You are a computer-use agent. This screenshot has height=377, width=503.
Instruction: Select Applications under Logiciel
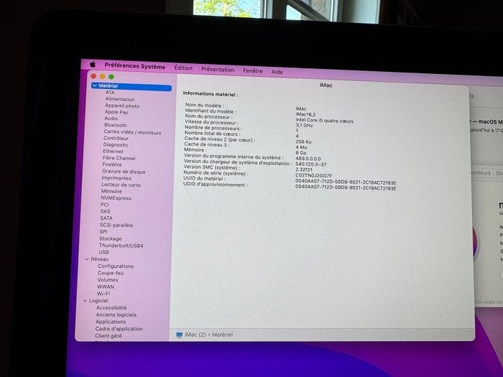coord(111,322)
